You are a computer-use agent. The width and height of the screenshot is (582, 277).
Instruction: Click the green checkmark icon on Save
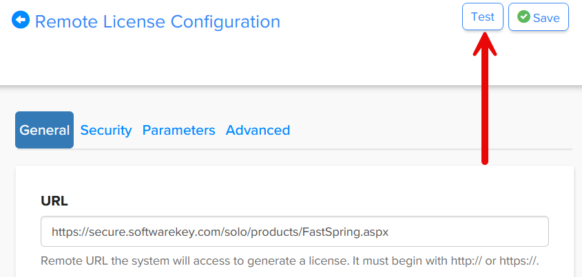tap(523, 17)
